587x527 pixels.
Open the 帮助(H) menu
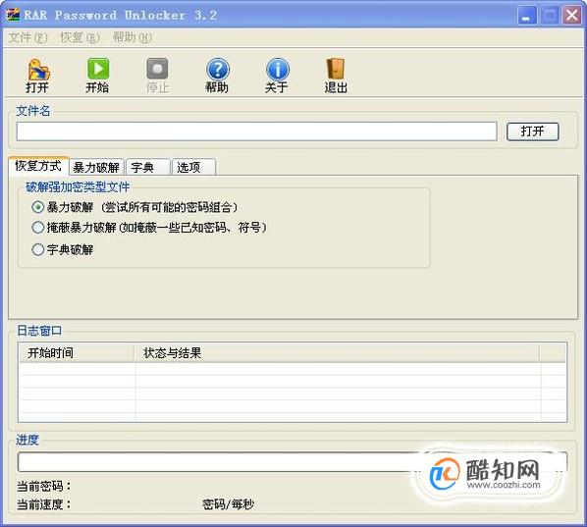coord(133,37)
